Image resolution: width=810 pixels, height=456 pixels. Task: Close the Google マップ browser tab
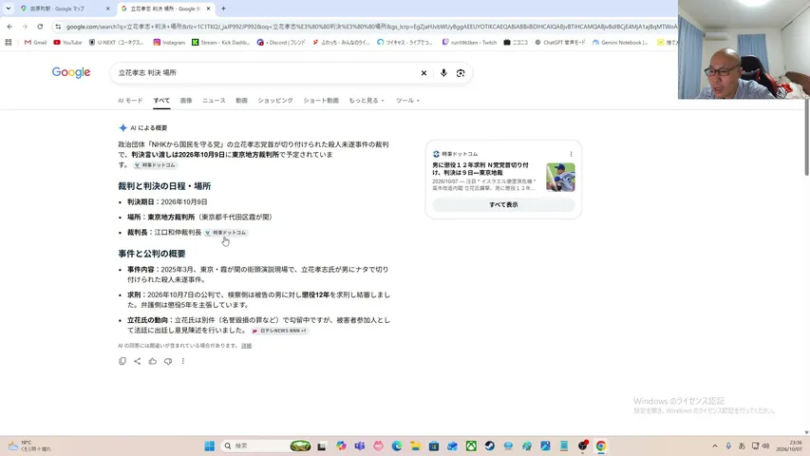(108, 9)
